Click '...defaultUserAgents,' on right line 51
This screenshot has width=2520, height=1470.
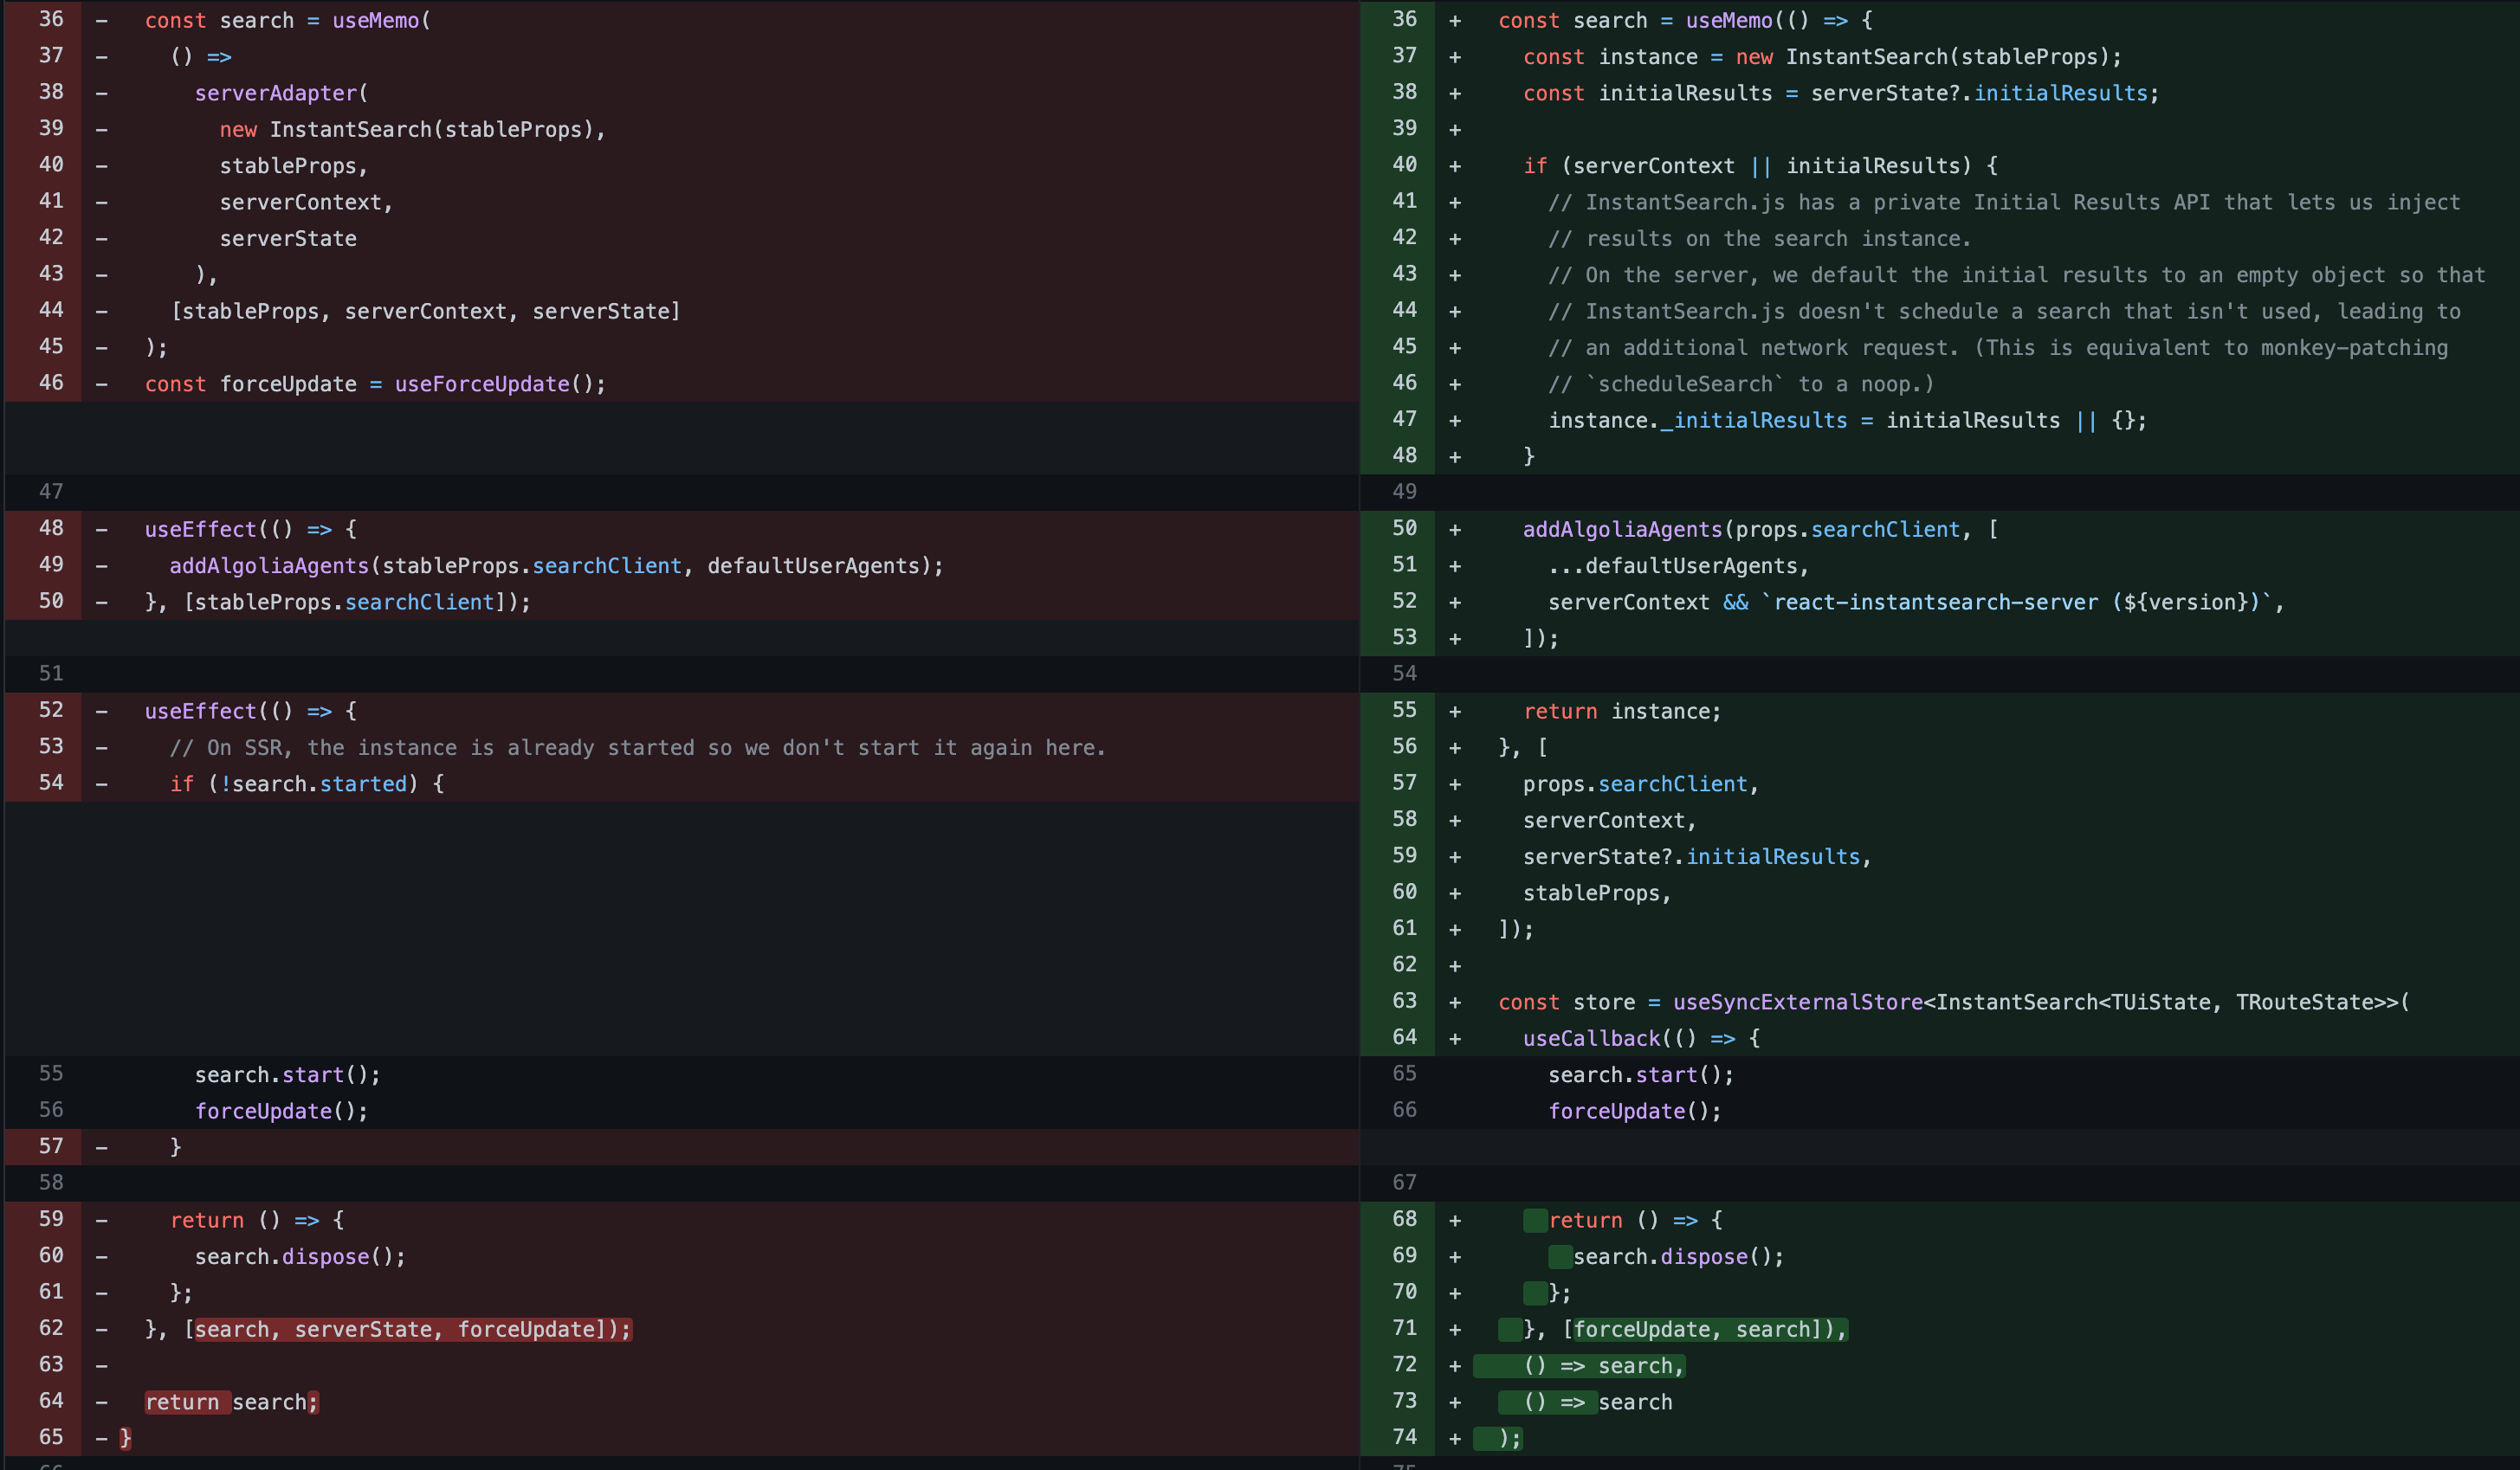[x=1678, y=566]
